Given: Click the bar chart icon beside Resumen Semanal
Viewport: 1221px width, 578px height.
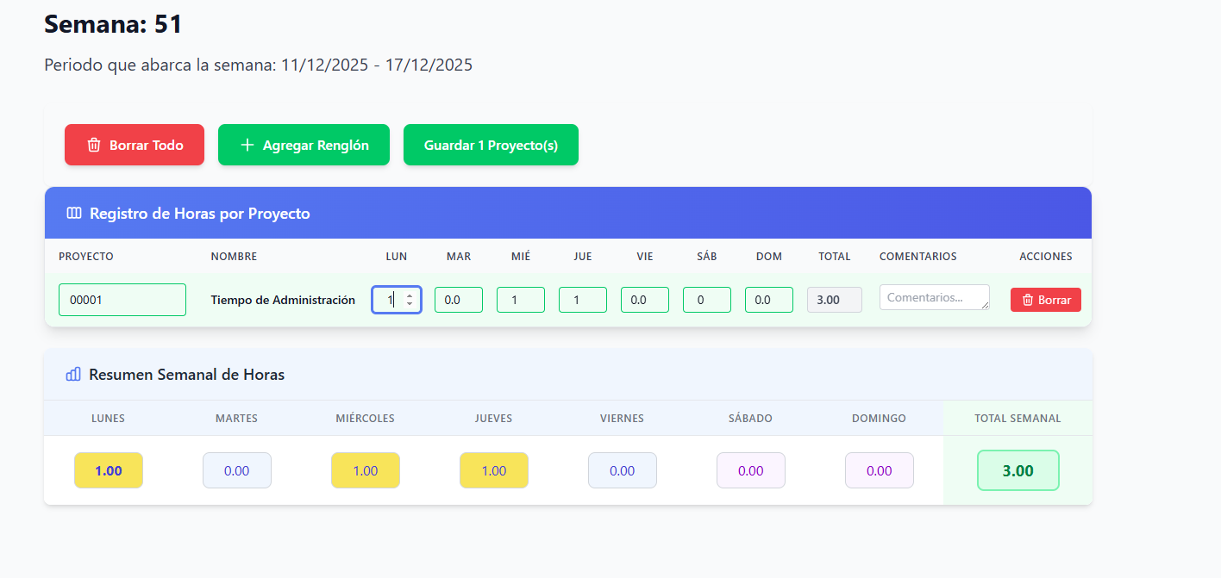Looking at the screenshot, I should (x=73, y=374).
